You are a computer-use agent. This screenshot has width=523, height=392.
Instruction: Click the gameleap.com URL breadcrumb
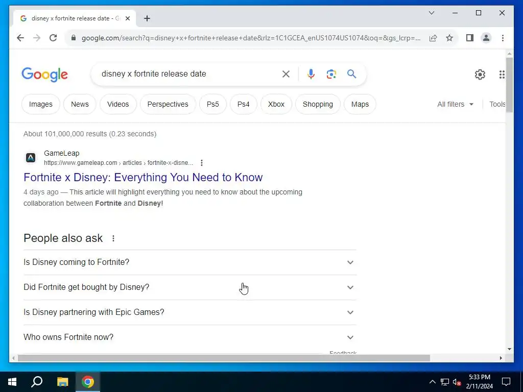coord(118,163)
